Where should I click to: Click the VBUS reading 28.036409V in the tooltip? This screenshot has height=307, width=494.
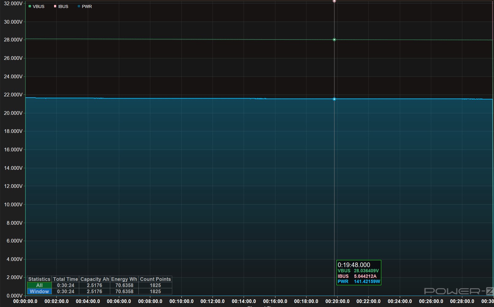coord(366,271)
